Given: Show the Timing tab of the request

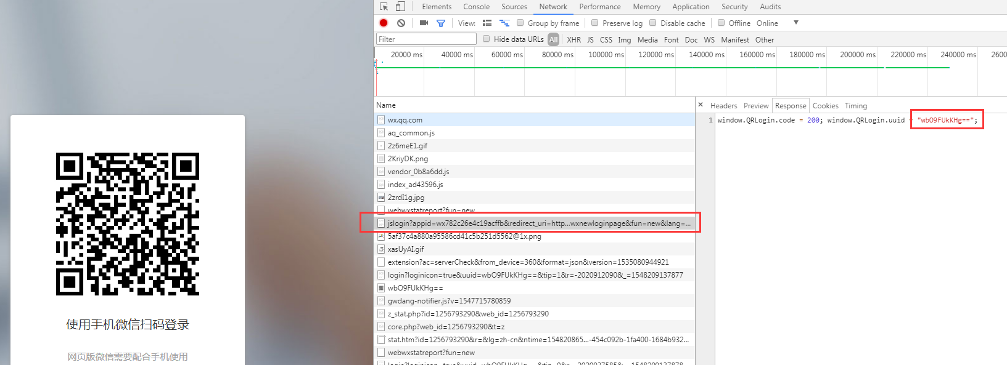Looking at the screenshot, I should 855,106.
